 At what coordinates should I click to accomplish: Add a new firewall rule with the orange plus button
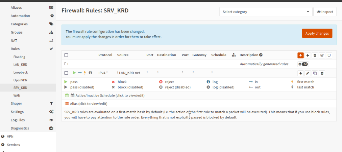tap(300, 55)
